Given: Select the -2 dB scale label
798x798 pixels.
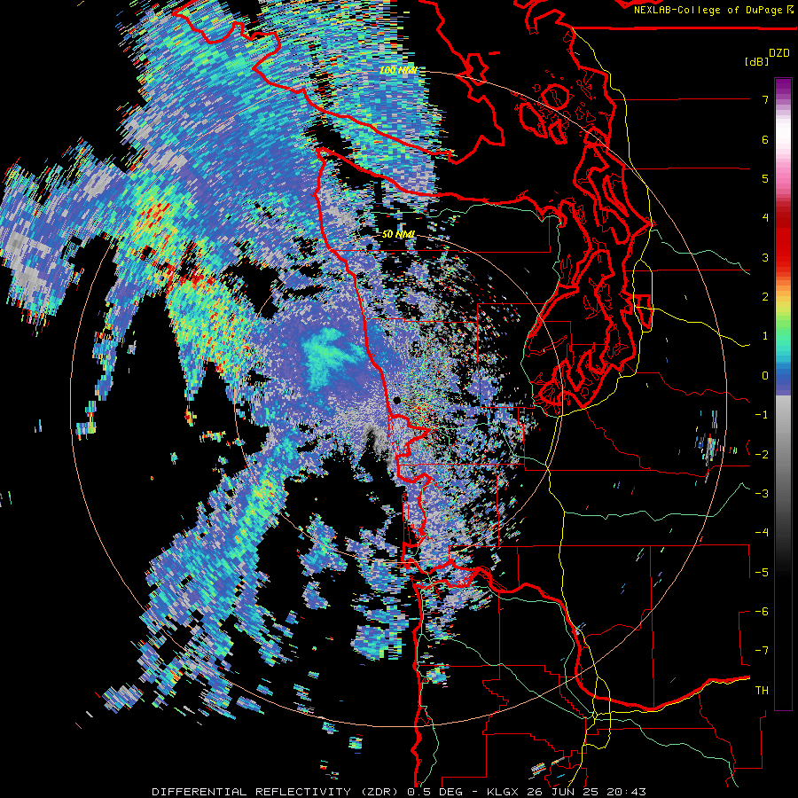Looking at the screenshot, I should coord(762,455).
